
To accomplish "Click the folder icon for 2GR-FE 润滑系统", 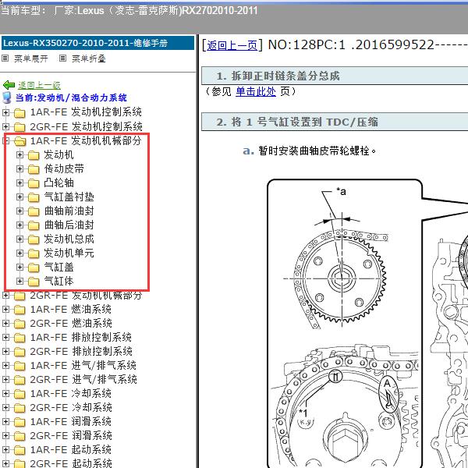I will 19,436.
